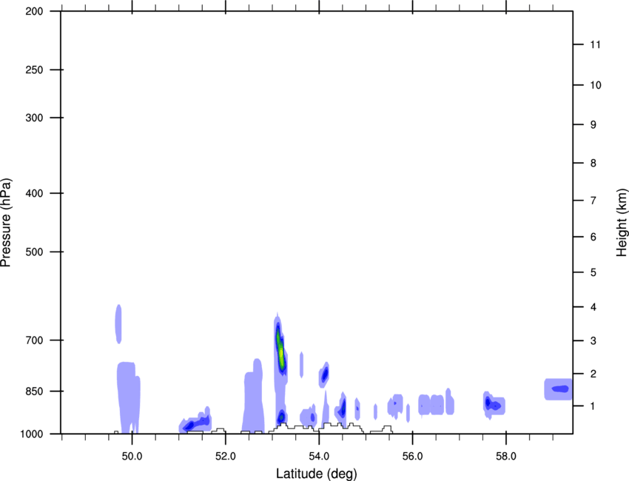Click the 58.0 latitude tick label
Image resolution: width=629 pixels, height=481 pixels.
506,457
